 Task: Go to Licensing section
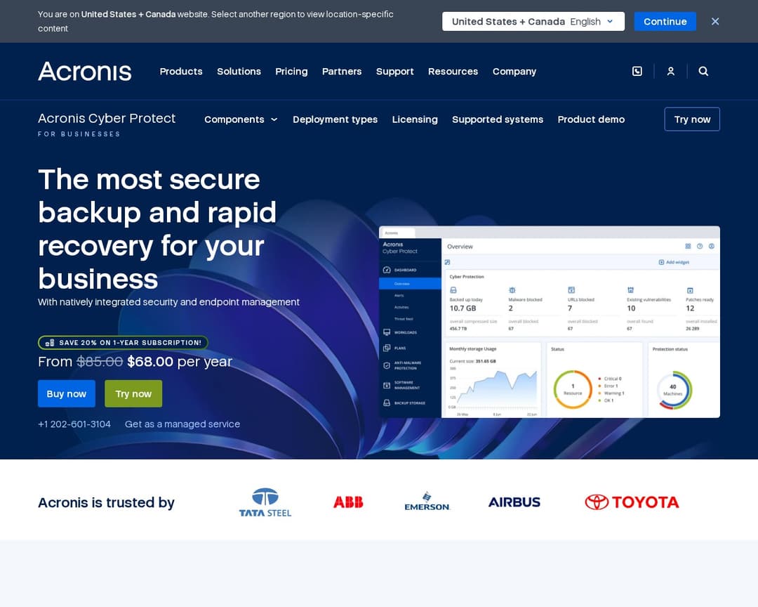(415, 119)
